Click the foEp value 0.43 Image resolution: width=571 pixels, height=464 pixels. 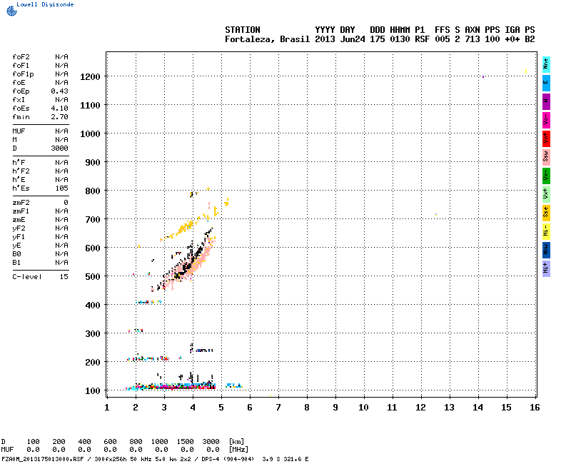tap(59, 91)
